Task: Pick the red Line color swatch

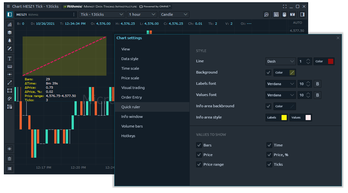Action: (x=330, y=61)
